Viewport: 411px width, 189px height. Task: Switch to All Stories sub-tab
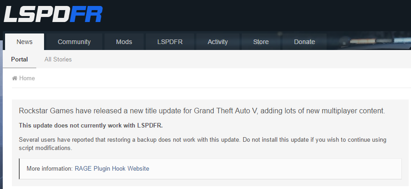(x=58, y=59)
